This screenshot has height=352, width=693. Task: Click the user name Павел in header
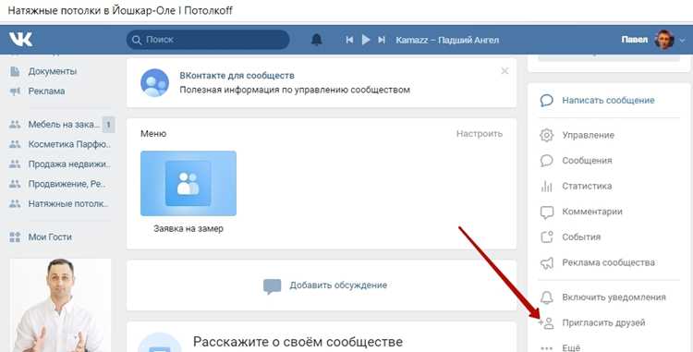pyautogui.click(x=635, y=40)
